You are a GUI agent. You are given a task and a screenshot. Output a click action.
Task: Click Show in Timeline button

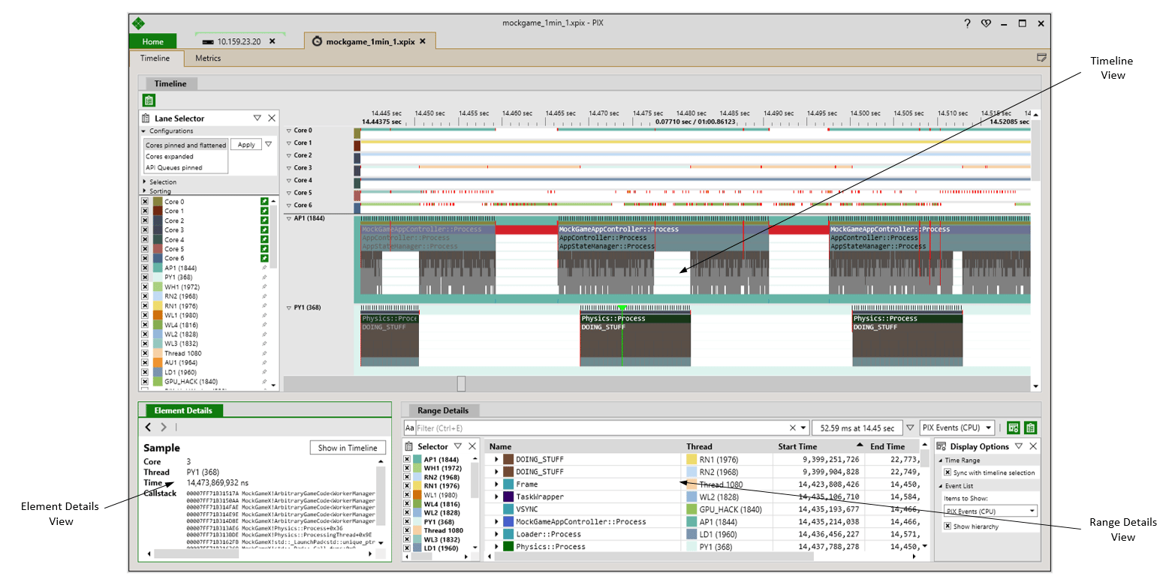tap(347, 448)
